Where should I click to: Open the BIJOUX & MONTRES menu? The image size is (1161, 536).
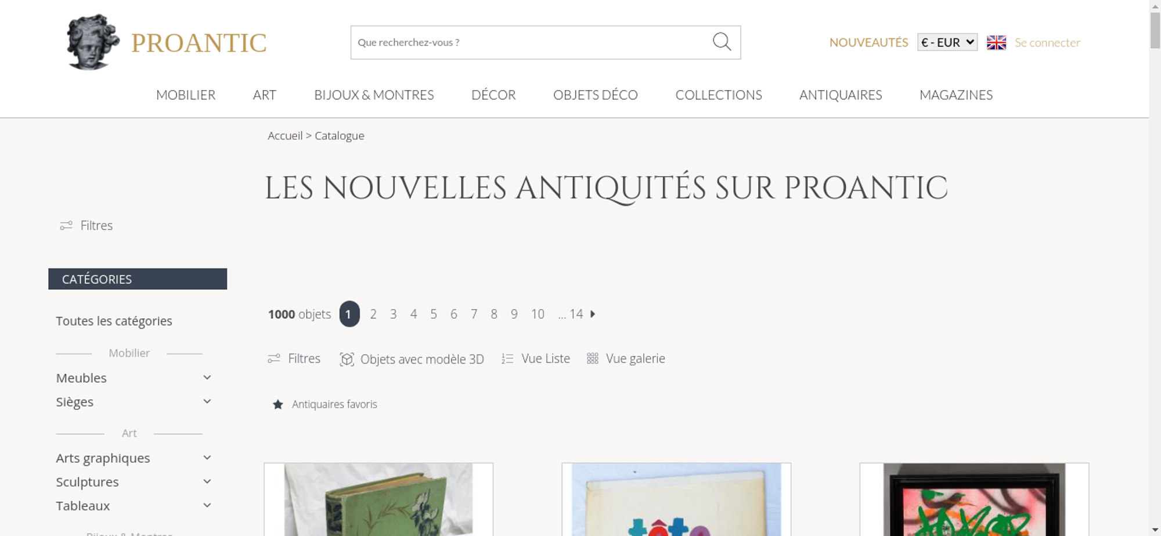click(374, 95)
